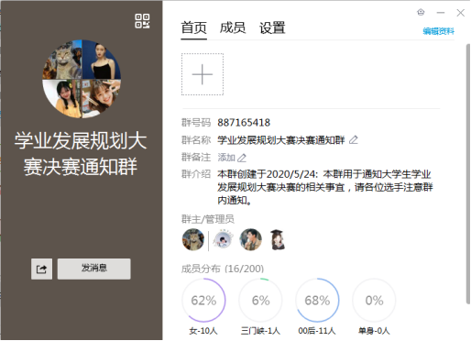The height and width of the screenshot is (341, 471).
Task: Click the 编辑资料 link
Action: coord(439,31)
